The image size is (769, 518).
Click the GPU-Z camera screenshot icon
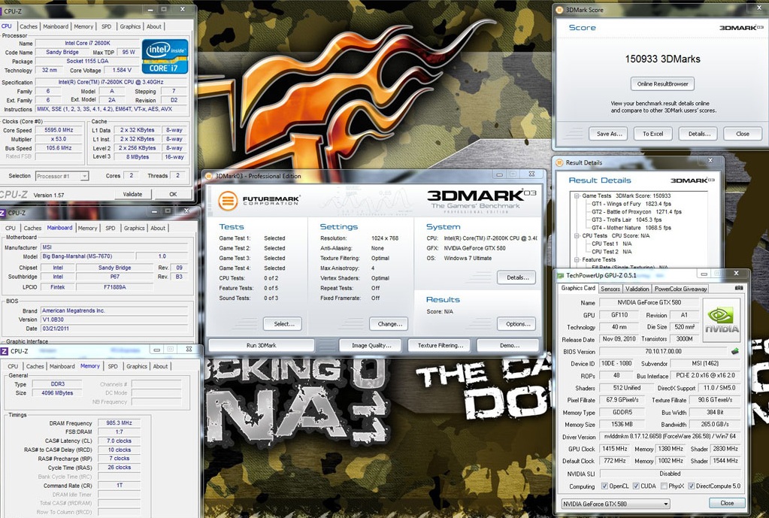[x=739, y=288]
